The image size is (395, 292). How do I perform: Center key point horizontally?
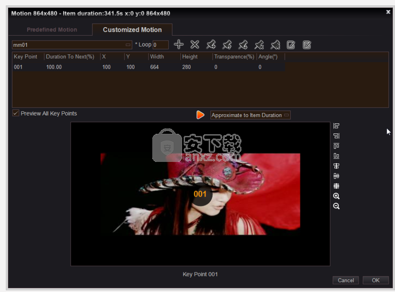point(336,166)
